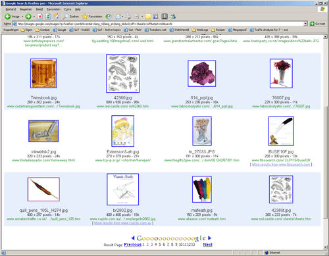Click the toolbar icon right of yellow note

pos(156,16)
